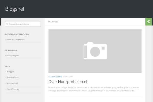Viewport: 153px width, 102px height.
Task: Collapse sidebar with green double-arrow button
Action: point(148,22)
